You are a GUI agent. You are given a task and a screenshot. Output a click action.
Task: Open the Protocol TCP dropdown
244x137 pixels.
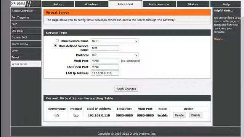click(x=114, y=55)
